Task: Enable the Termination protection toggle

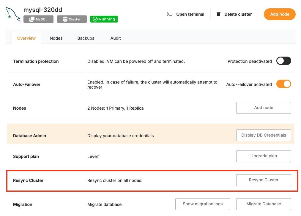Action: point(283,61)
